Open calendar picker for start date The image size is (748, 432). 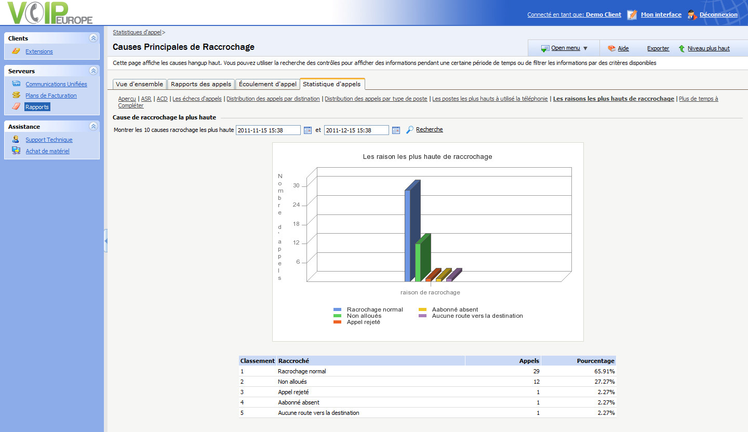pos(308,130)
